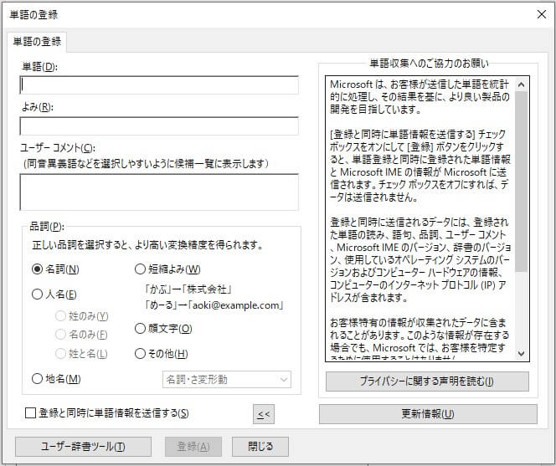
Task: Open プライバシーに関する声明を読む button
Action: coord(427,382)
